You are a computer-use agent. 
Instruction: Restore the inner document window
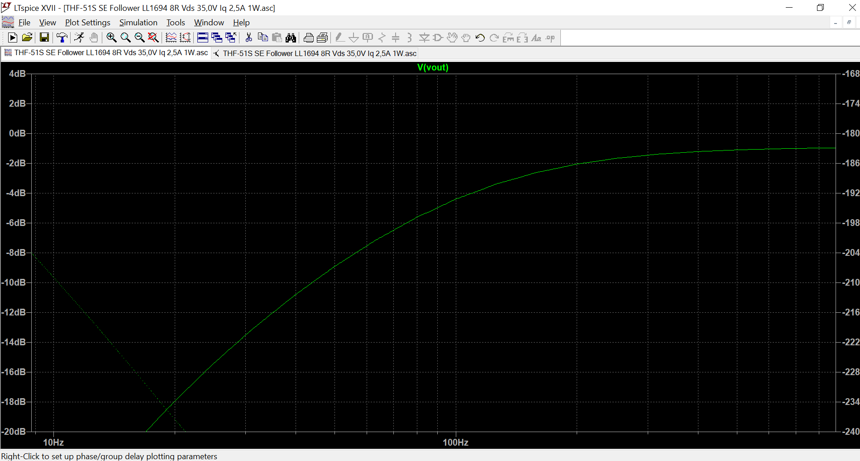[x=849, y=23]
